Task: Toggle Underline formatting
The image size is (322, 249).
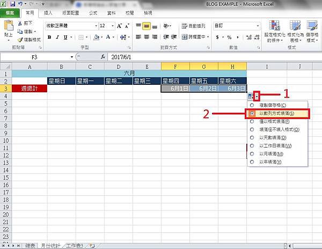Action: click(x=65, y=37)
